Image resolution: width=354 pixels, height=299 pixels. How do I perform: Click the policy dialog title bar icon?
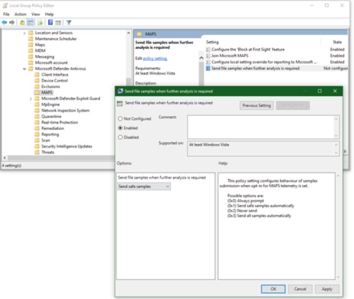coord(121,91)
